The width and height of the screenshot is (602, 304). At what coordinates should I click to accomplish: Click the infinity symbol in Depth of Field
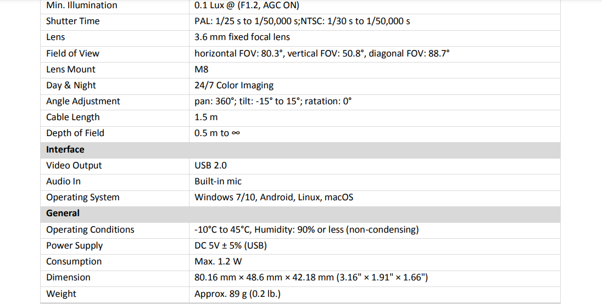236,133
